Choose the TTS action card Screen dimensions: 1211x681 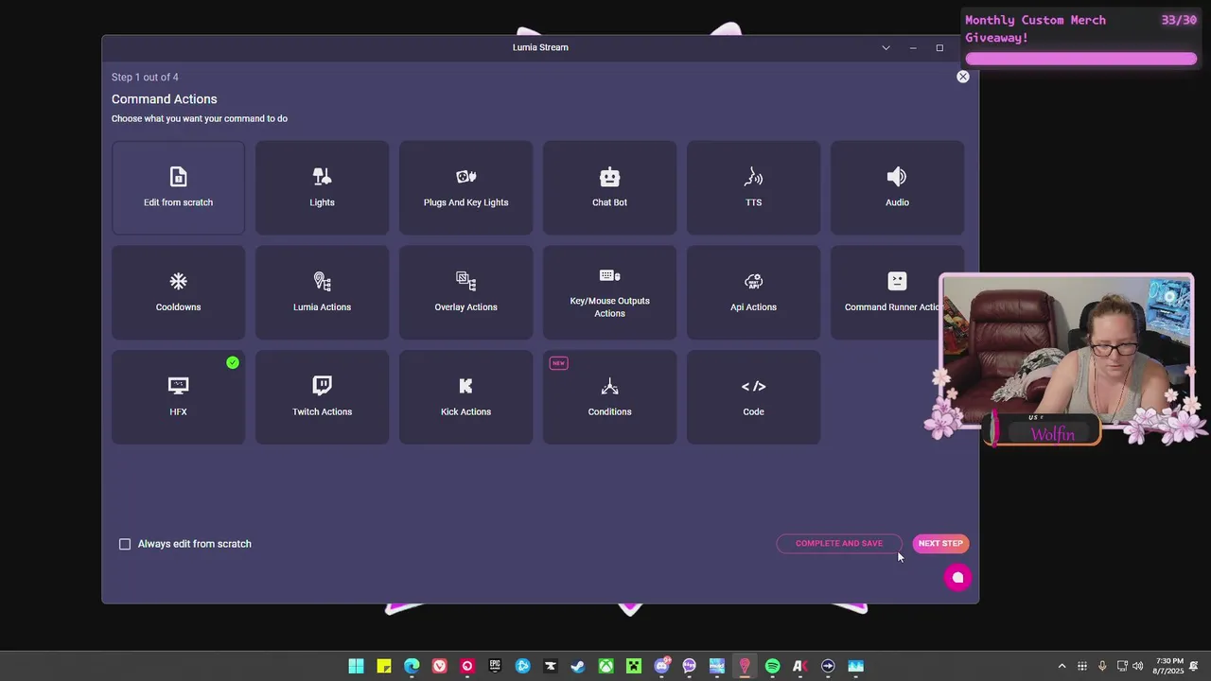pos(753,187)
